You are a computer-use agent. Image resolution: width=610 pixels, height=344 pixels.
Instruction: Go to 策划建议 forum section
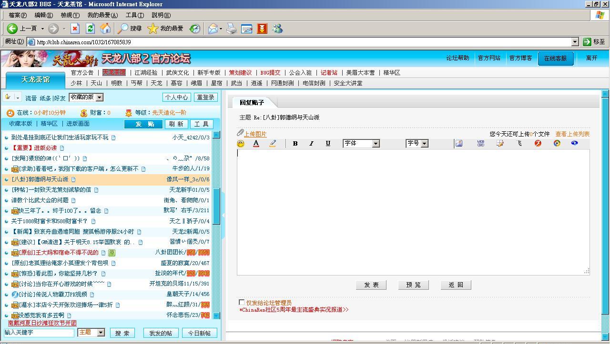pyautogui.click(x=240, y=73)
